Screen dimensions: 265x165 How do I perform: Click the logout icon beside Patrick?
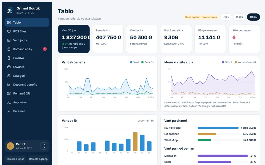point(44,146)
